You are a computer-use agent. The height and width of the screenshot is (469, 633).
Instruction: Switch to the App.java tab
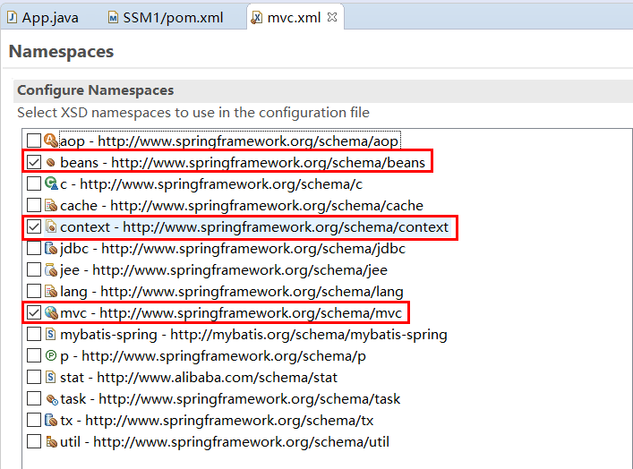click(x=43, y=18)
